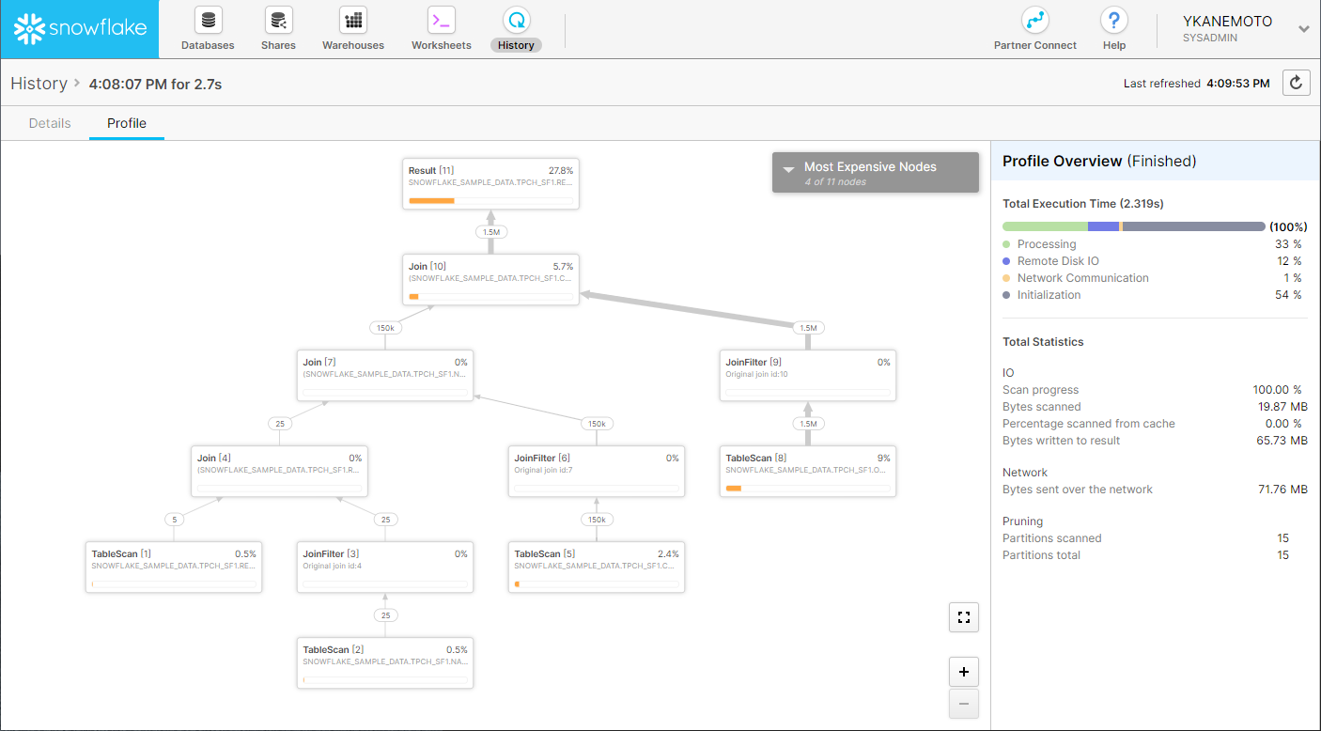Click the total execution time bar
1321x731 pixels.
pos(1133,226)
